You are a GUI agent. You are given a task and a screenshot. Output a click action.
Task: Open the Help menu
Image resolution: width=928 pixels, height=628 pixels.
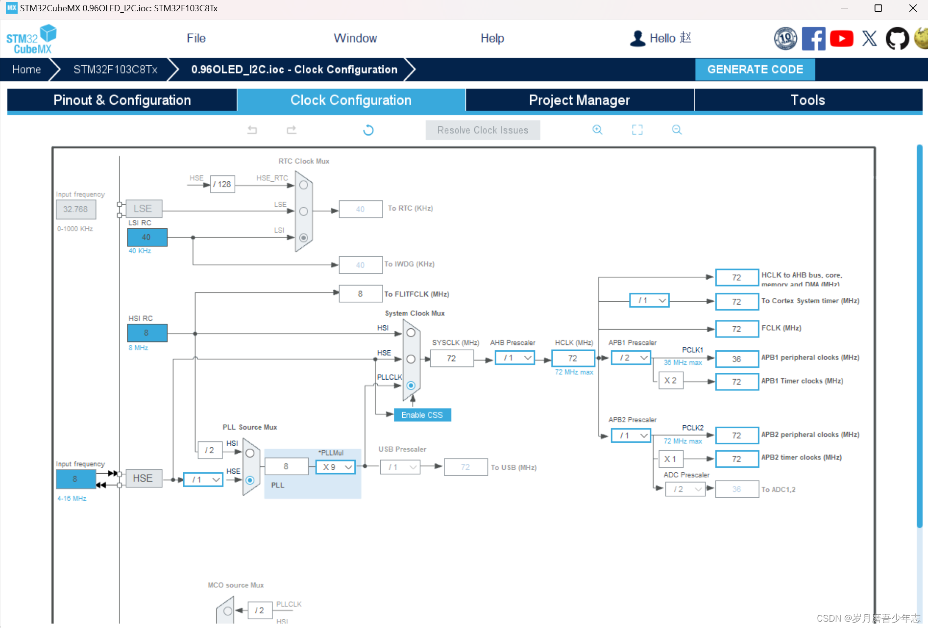492,38
